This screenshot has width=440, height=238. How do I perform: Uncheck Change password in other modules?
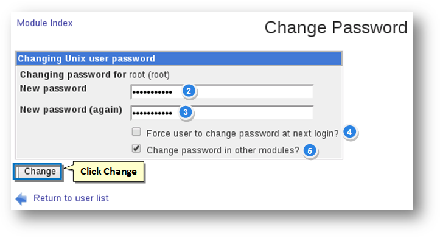[x=136, y=149]
